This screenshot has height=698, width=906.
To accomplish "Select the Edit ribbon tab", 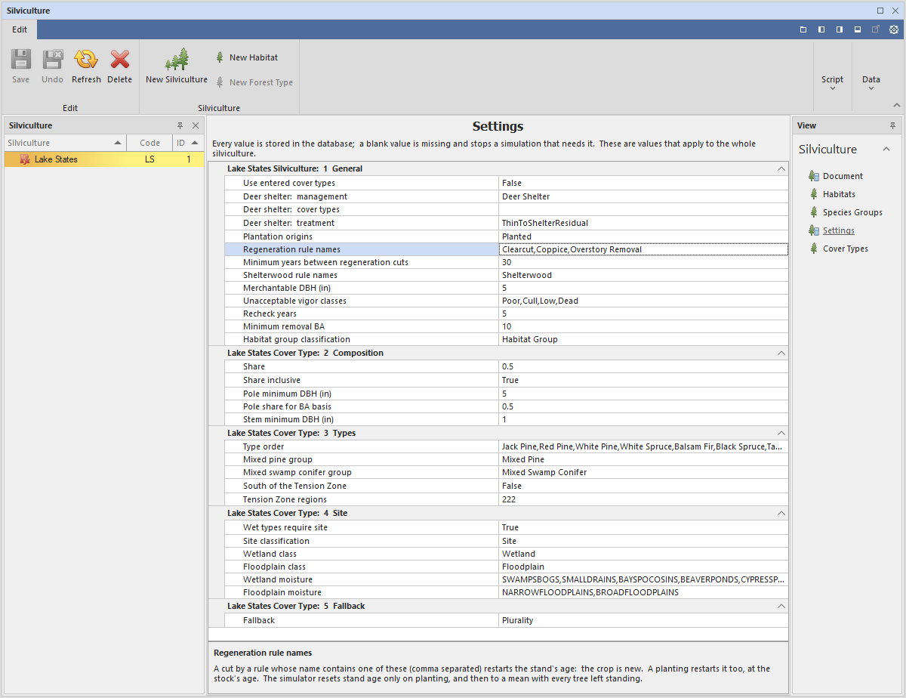I will 20,29.
